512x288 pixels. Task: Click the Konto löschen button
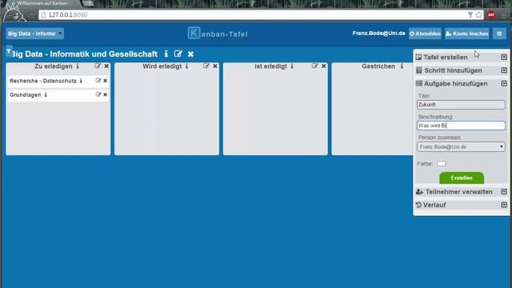click(x=467, y=34)
